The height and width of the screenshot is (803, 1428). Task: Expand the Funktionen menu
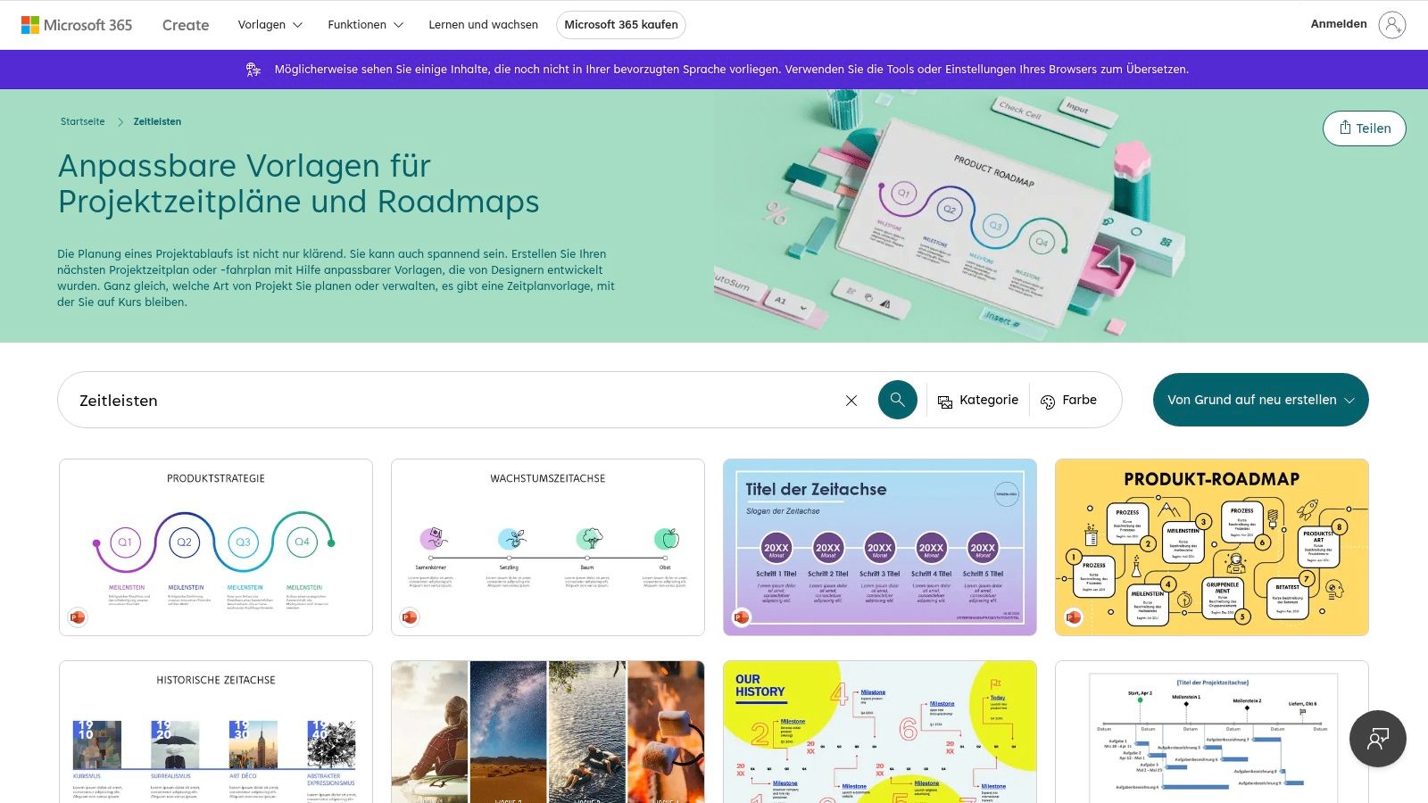point(366,25)
